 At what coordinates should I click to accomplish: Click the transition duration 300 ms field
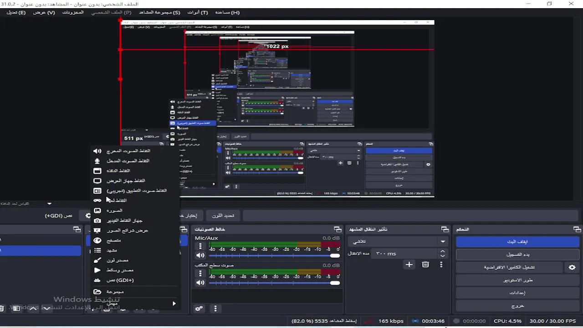pos(404,253)
